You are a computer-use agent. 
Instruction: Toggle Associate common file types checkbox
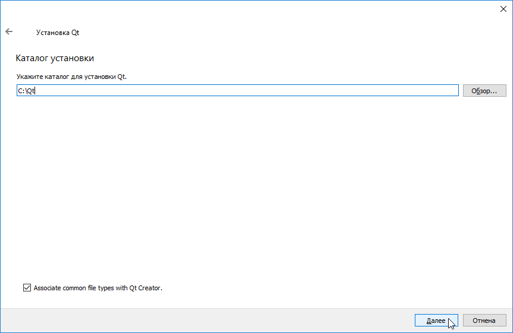coord(27,288)
